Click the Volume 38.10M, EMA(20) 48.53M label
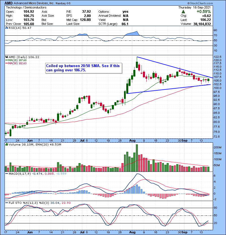This screenshot has height=235, width=226. pos(35,144)
